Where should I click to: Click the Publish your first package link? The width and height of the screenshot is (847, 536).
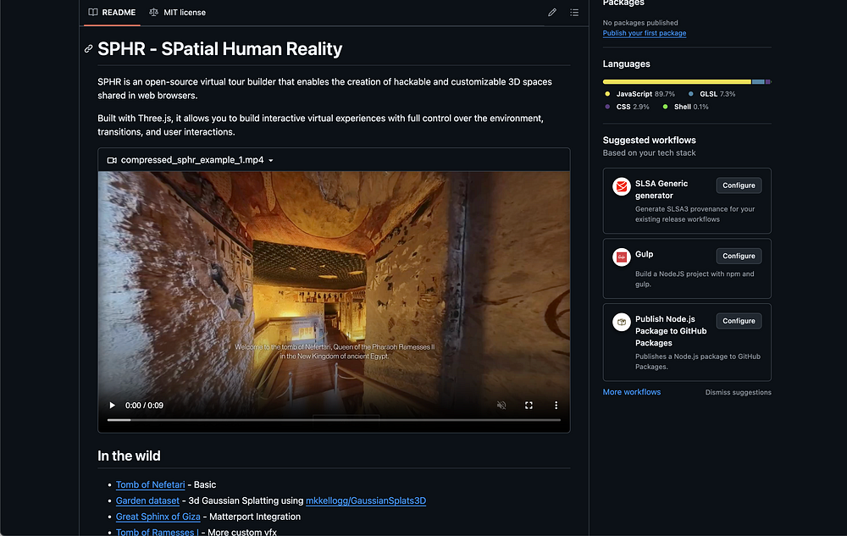tap(645, 33)
